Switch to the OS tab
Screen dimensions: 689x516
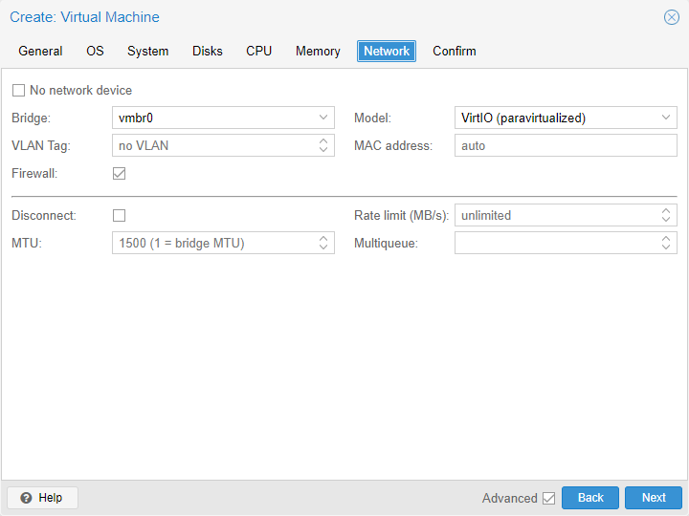[x=95, y=52]
